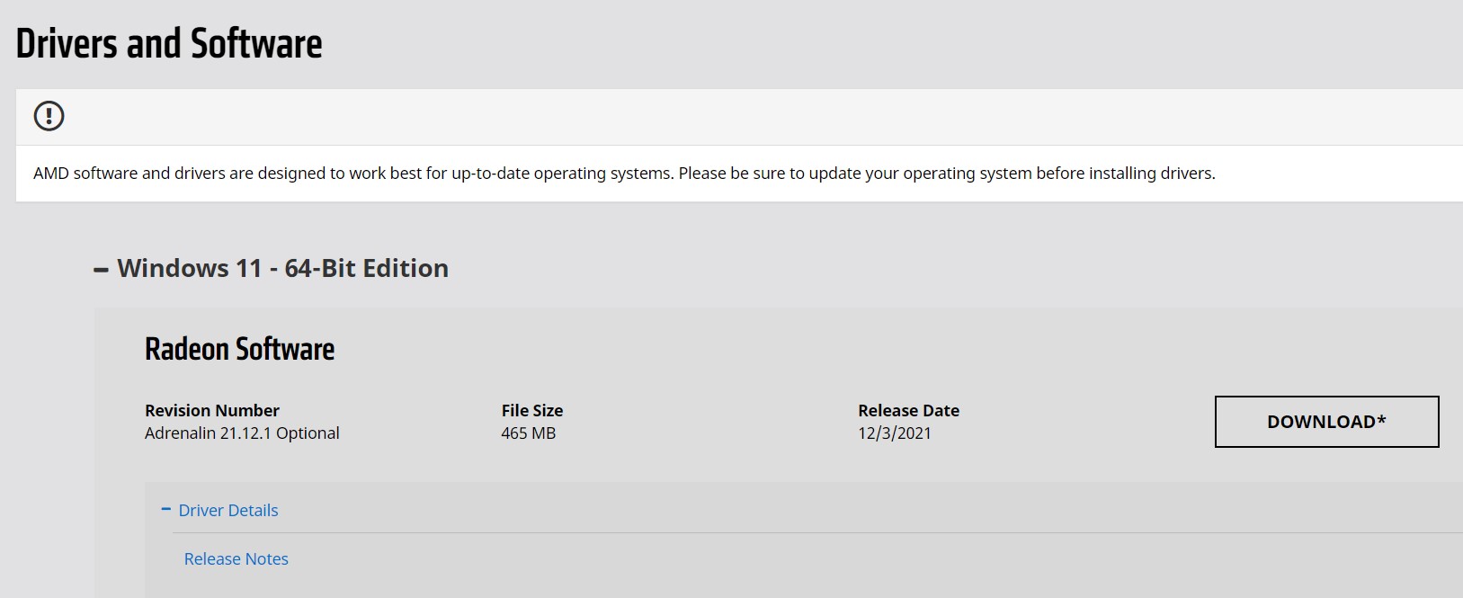This screenshot has height=598, width=1463.
Task: Click the Drivers and Software page heading
Action: click(x=169, y=43)
